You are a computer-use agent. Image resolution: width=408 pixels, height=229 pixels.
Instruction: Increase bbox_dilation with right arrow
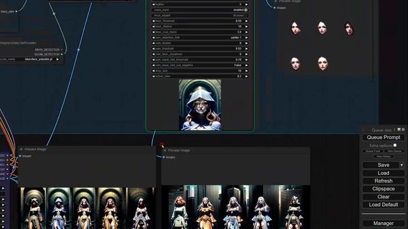[x=247, y=27]
